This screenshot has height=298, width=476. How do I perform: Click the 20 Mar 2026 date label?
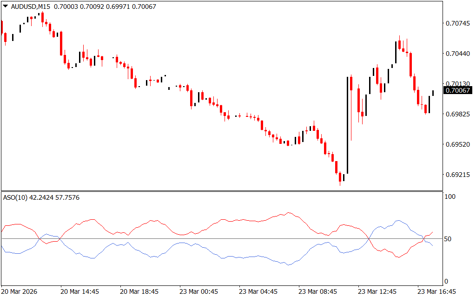coord(20,291)
